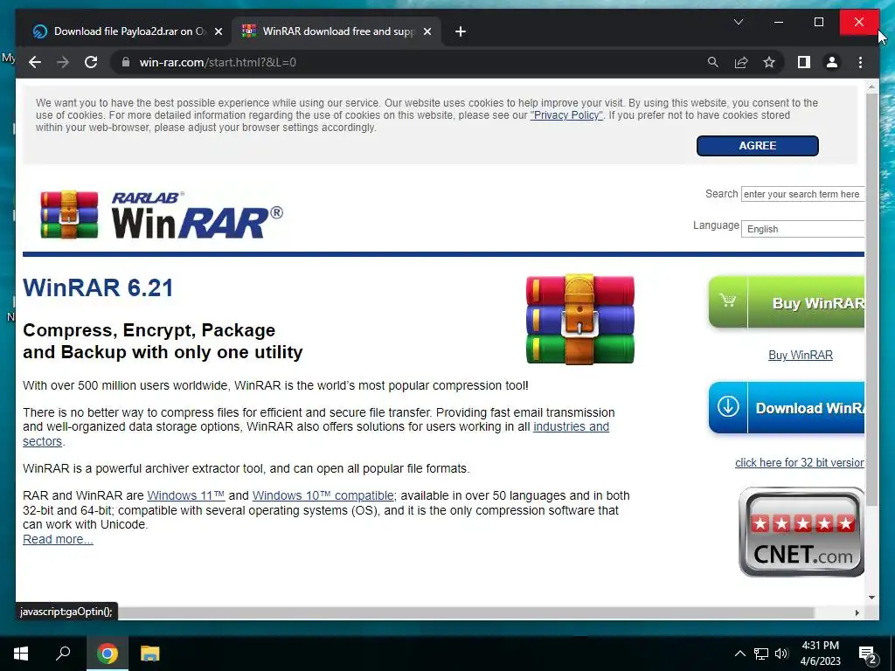Click blue Download WinRAR button

click(x=787, y=408)
